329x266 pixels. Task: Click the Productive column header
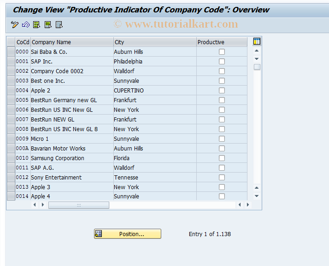(x=222, y=42)
